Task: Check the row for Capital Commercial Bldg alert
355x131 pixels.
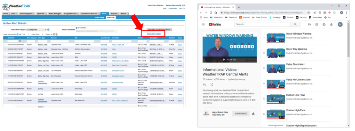Action: click(x=5, y=45)
